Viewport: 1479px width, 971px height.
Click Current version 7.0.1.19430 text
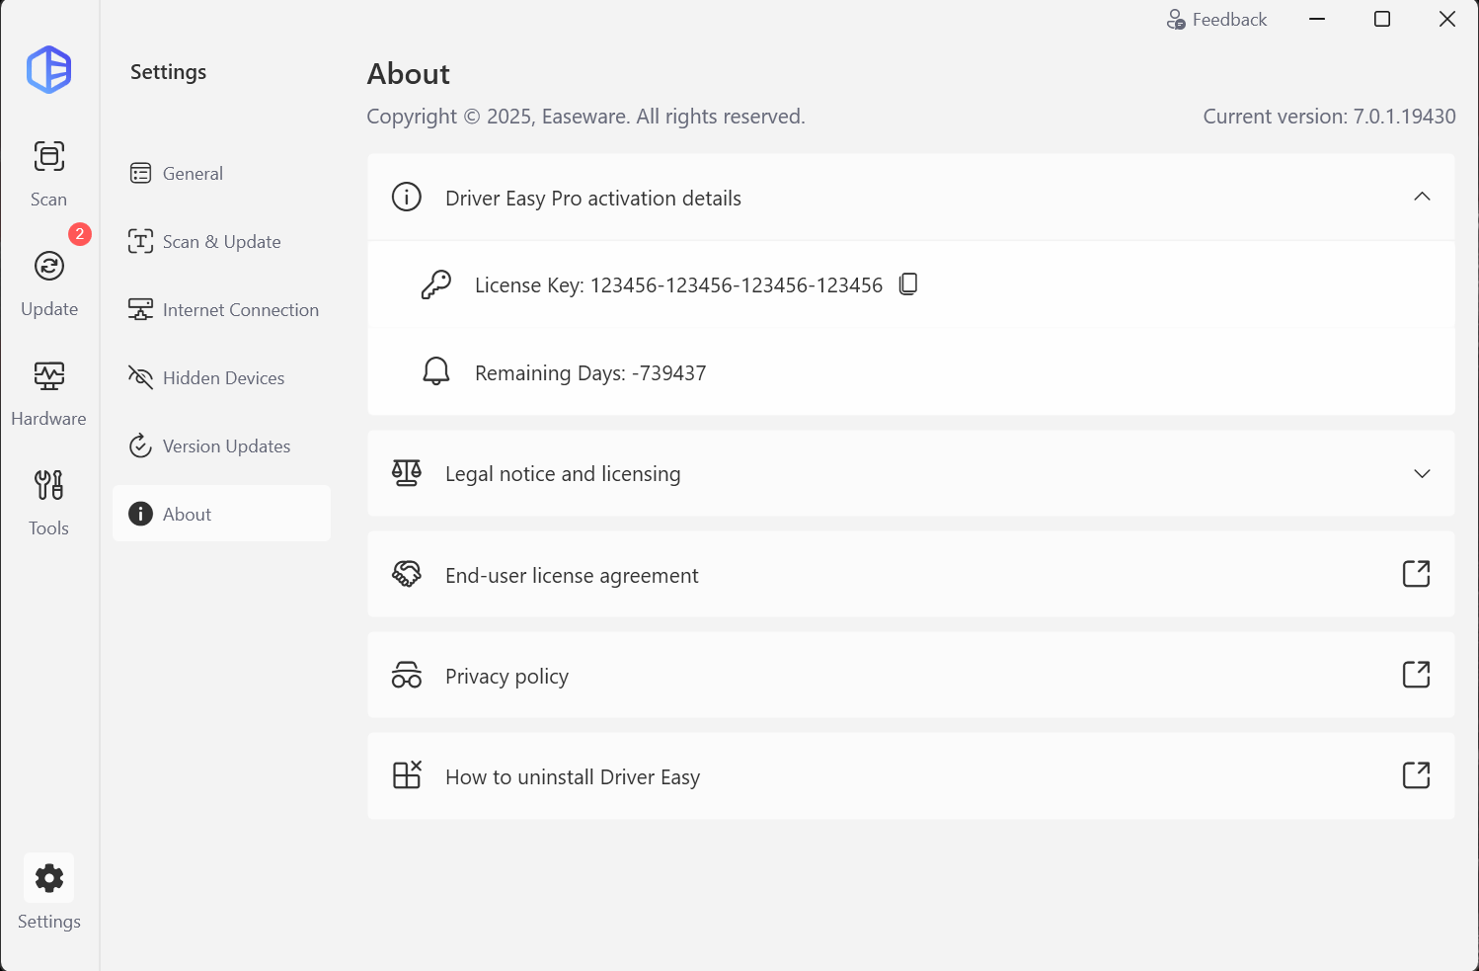pos(1329,117)
